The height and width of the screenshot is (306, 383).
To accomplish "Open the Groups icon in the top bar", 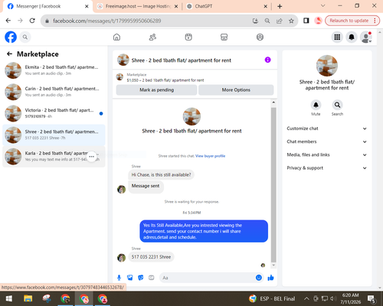I will pyautogui.click(x=260, y=37).
